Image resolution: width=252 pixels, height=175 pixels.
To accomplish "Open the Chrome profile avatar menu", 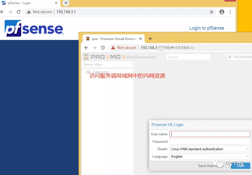I will point(222,12).
